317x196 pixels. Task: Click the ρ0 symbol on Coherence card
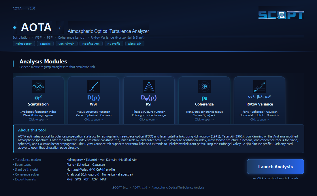tap(204, 98)
